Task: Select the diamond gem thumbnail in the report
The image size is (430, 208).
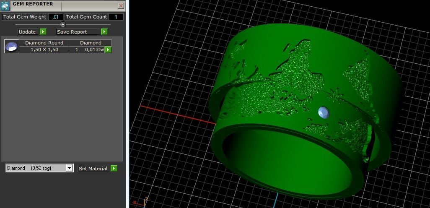Action: [x=12, y=47]
